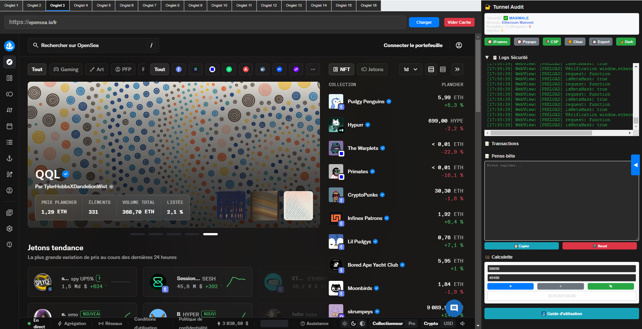Switch Collectionneur mode to Pro
Screen dimensions: 642x329
[x=412, y=324]
